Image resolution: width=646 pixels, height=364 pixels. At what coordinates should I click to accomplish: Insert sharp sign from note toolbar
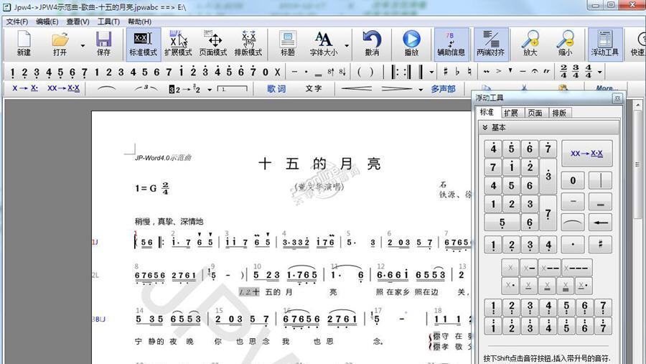445,72
